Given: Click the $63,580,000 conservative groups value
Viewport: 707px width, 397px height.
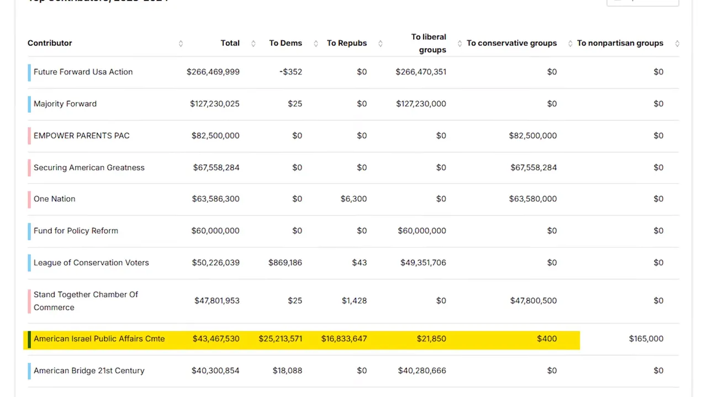Looking at the screenshot, I should (533, 198).
